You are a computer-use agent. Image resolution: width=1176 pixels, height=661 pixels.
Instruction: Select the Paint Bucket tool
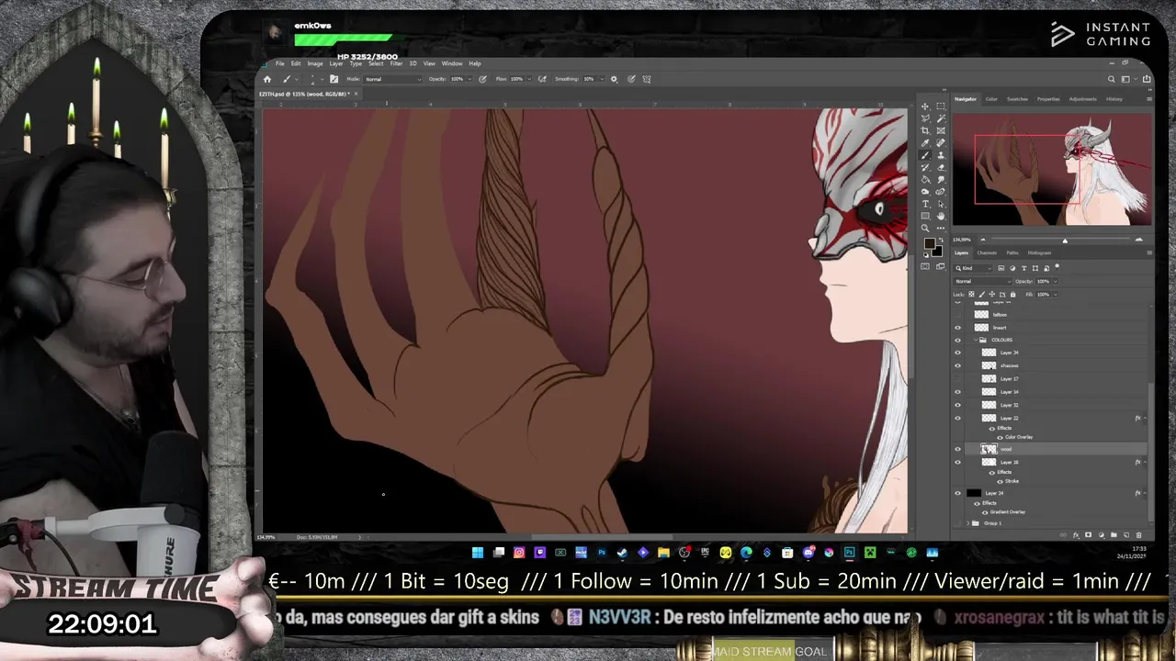[x=925, y=179]
